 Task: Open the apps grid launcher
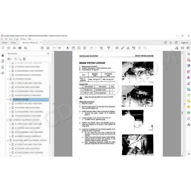tap(176, 43)
